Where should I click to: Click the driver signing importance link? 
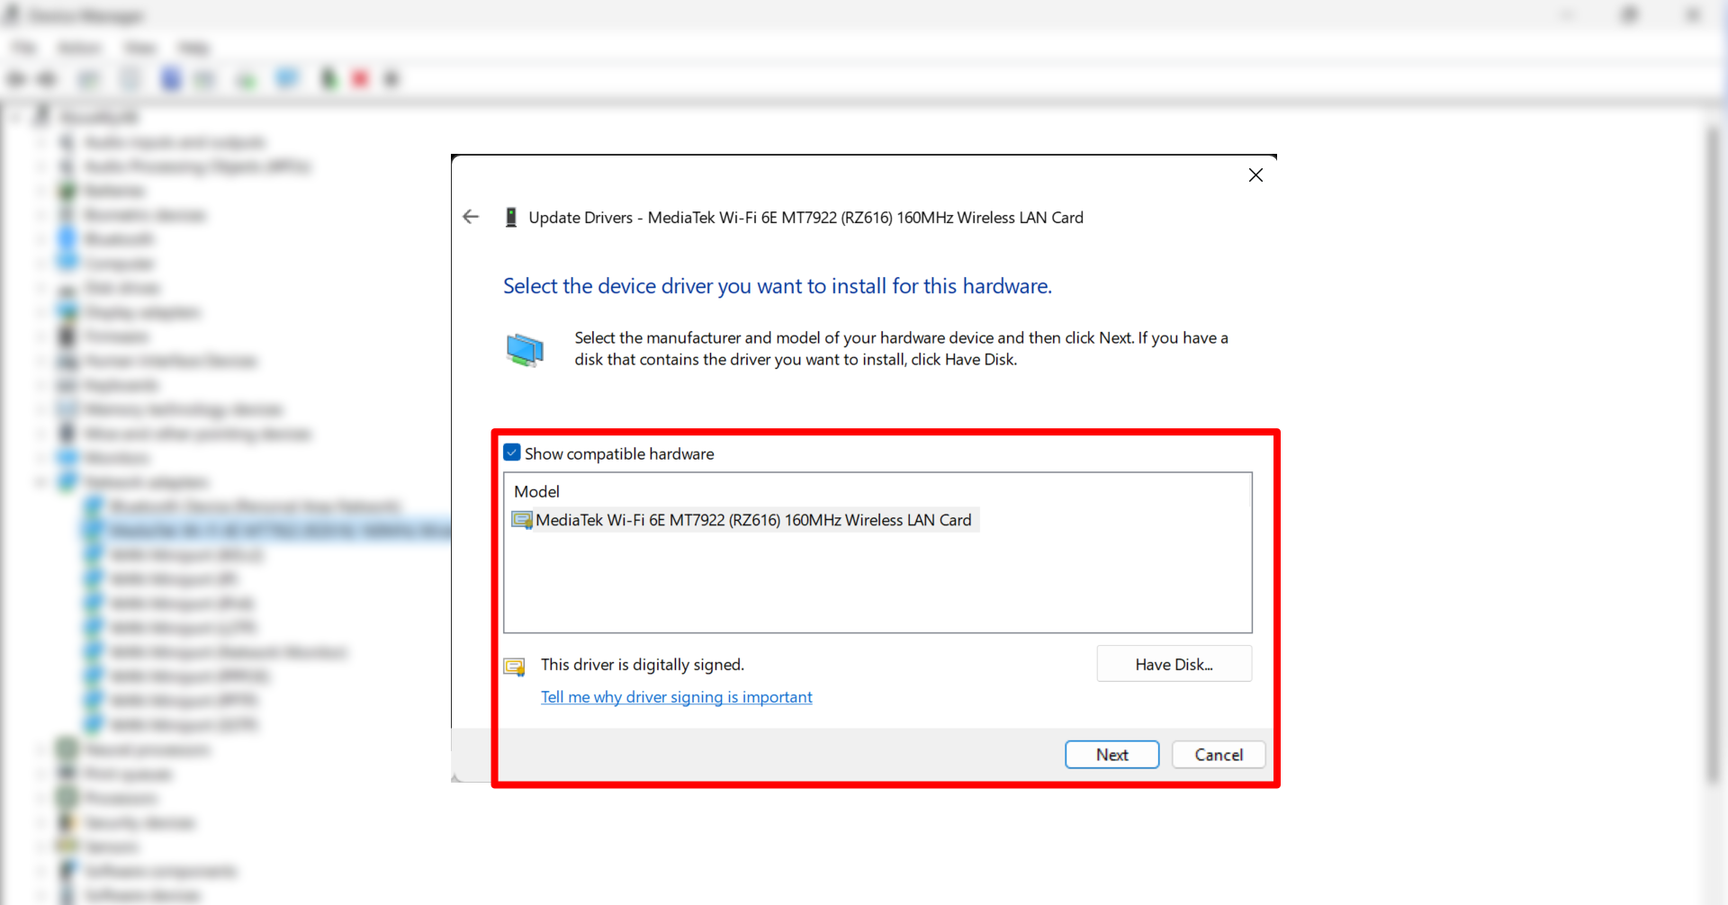pyautogui.click(x=676, y=696)
